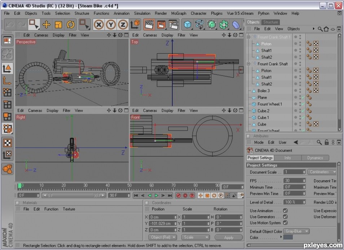Select texture mode checkerboard icon in sidebar
The height and width of the screenshot is (250, 344).
click(x=7, y=143)
